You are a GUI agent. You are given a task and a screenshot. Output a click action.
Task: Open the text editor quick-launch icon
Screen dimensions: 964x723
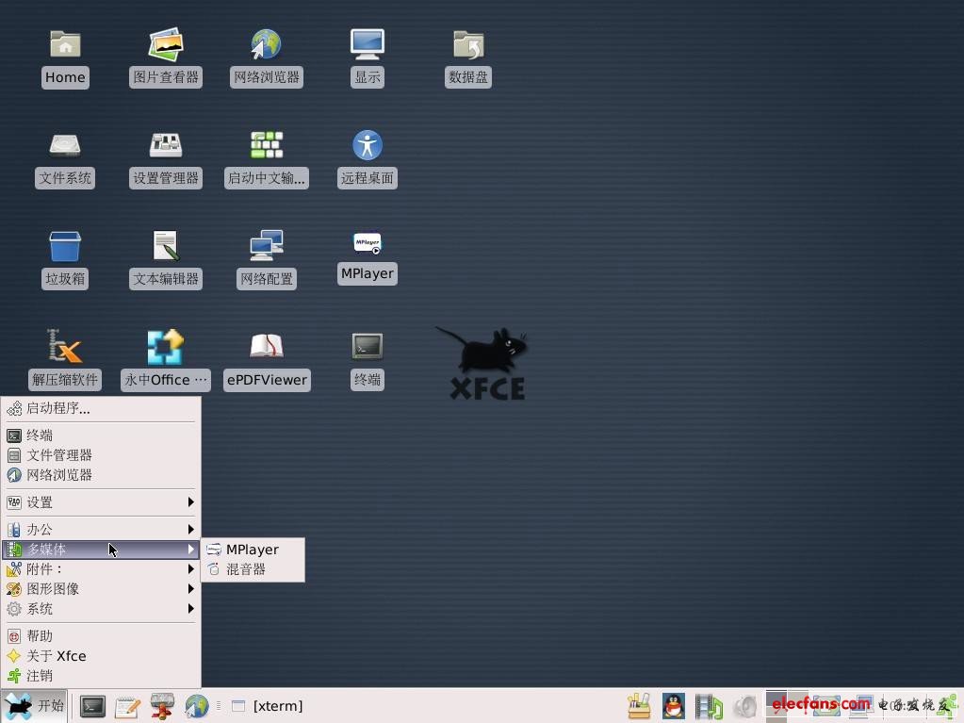point(127,705)
